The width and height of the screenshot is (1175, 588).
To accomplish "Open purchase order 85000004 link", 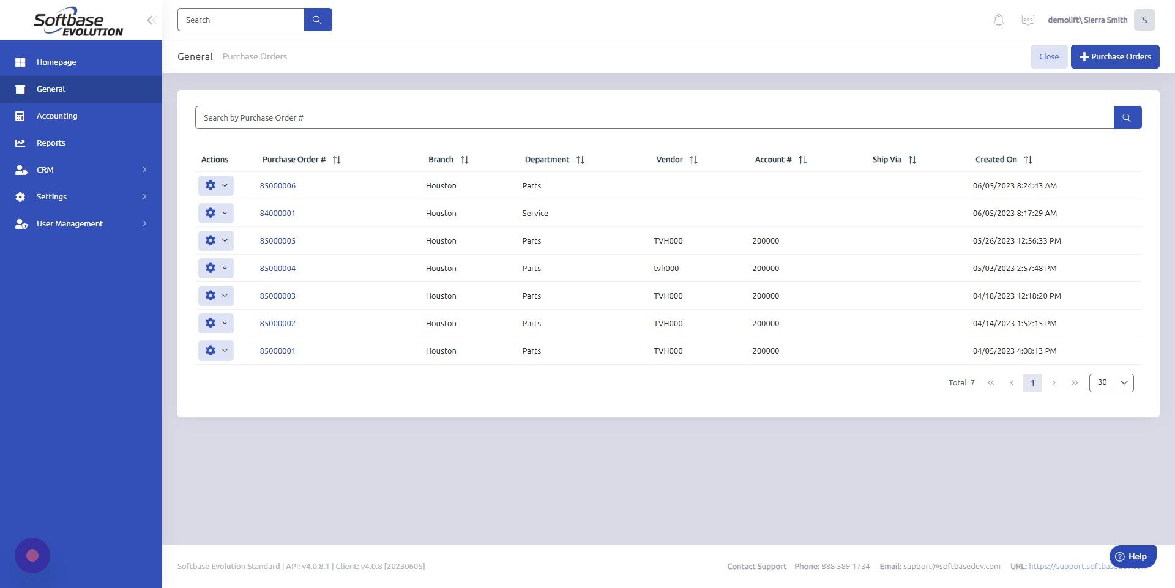I will click(277, 269).
